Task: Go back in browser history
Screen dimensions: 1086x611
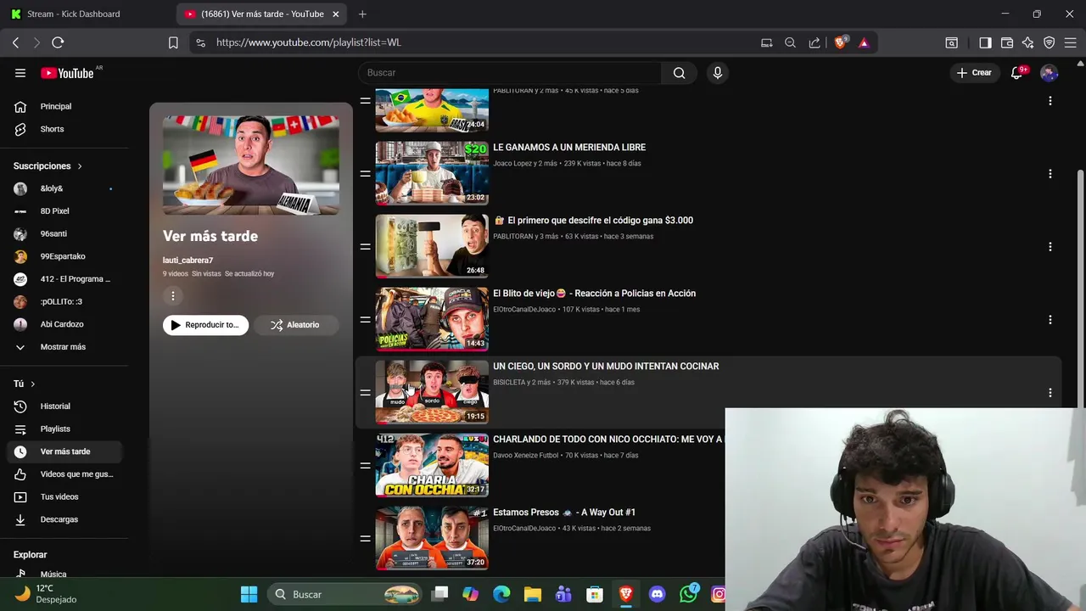Action: tap(15, 42)
